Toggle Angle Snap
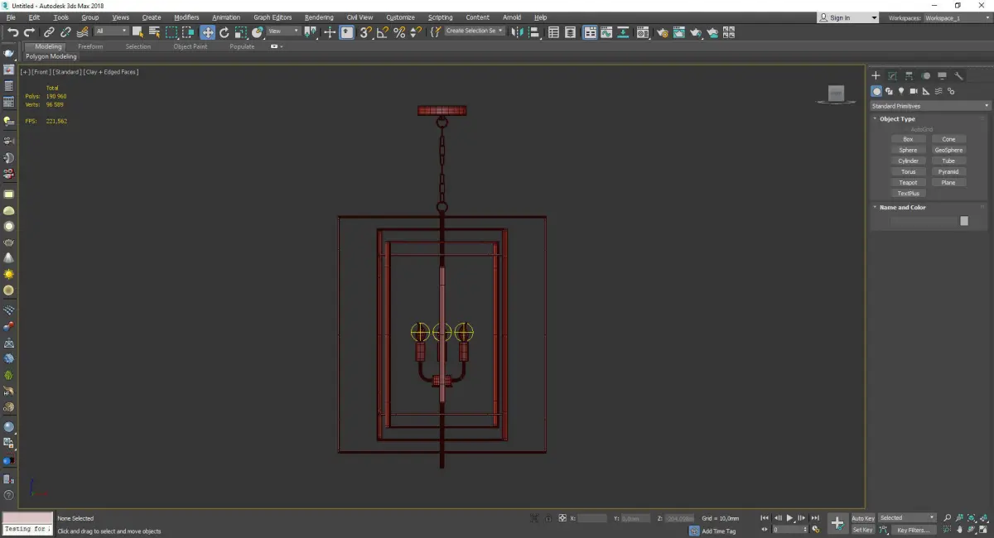The width and height of the screenshot is (994, 538). coord(382,32)
